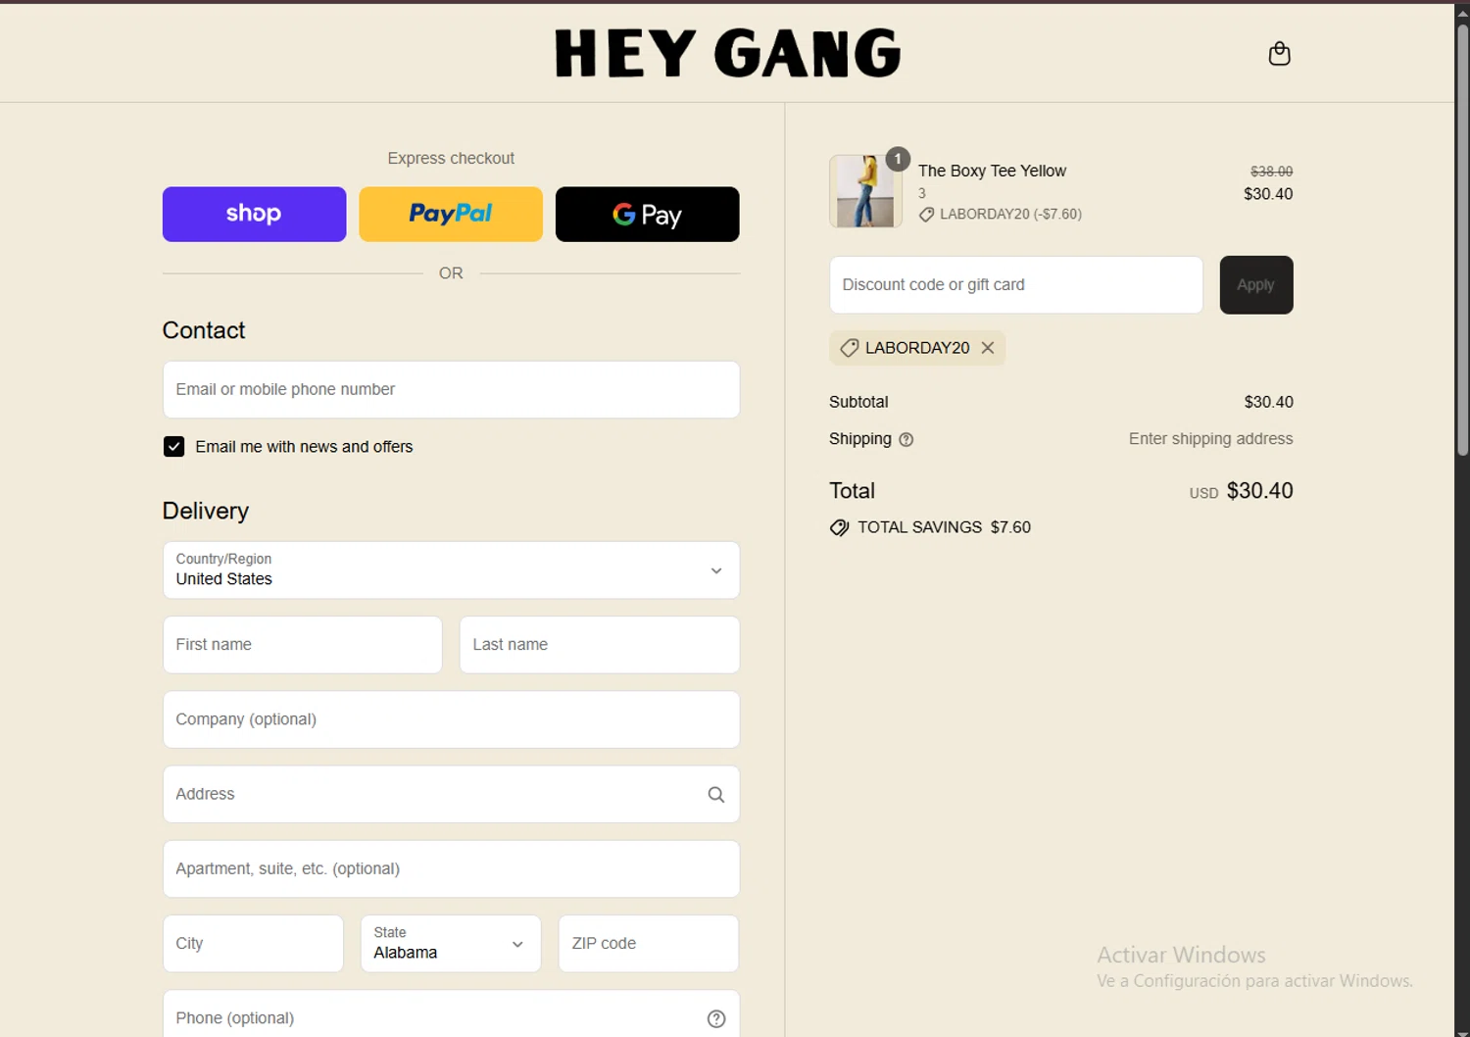Open the shopping bag cart icon
Image resolution: width=1470 pixels, height=1037 pixels.
pyautogui.click(x=1279, y=54)
